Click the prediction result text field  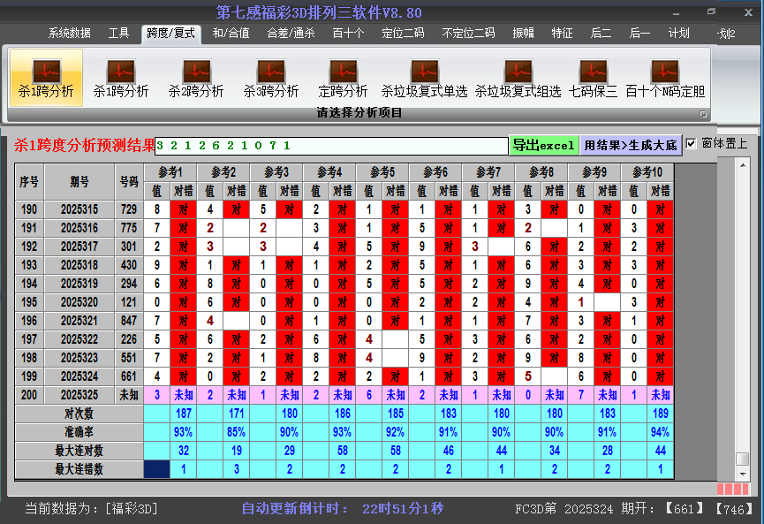pos(331,145)
